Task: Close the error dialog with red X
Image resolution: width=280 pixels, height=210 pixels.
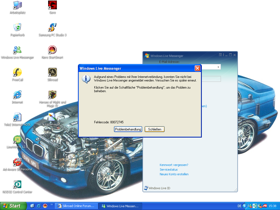Action: [x=197, y=68]
